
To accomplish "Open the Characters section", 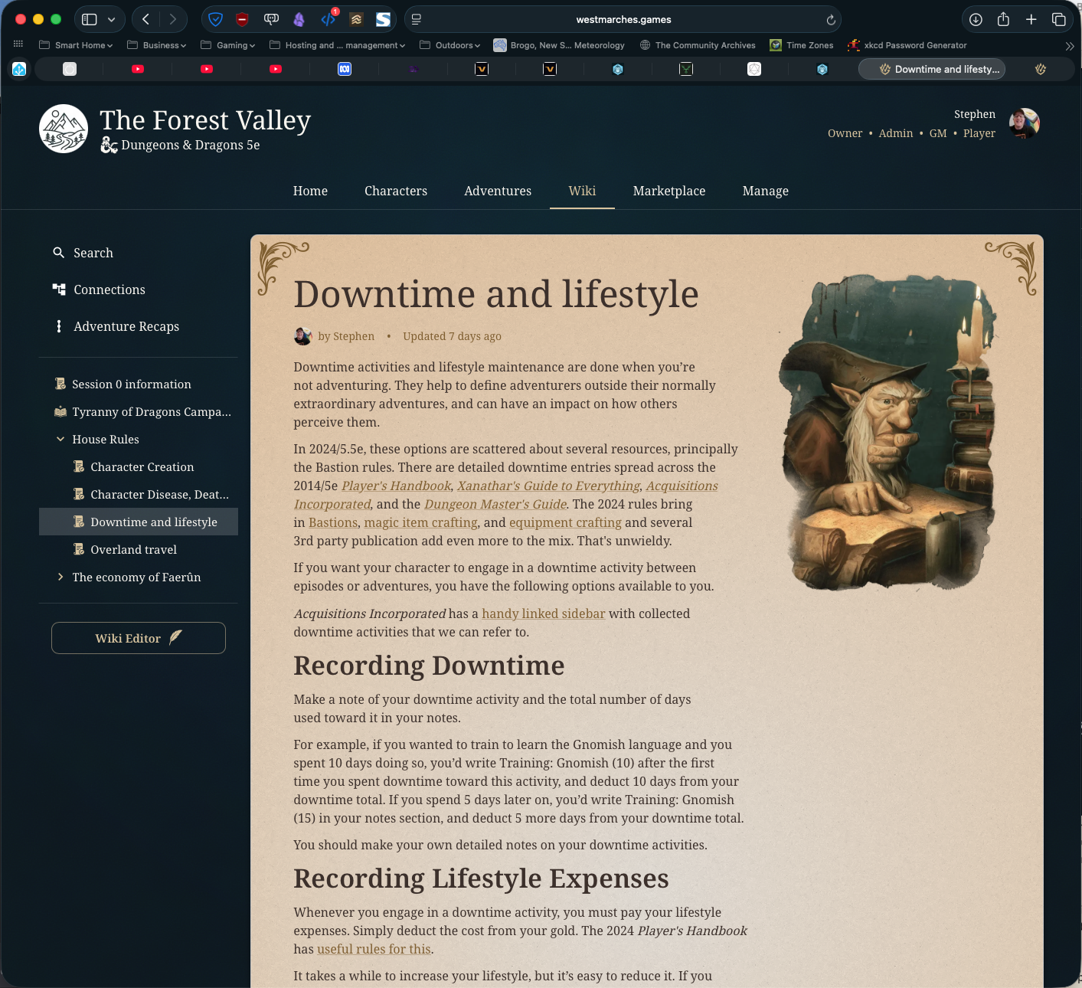I will [x=396, y=191].
